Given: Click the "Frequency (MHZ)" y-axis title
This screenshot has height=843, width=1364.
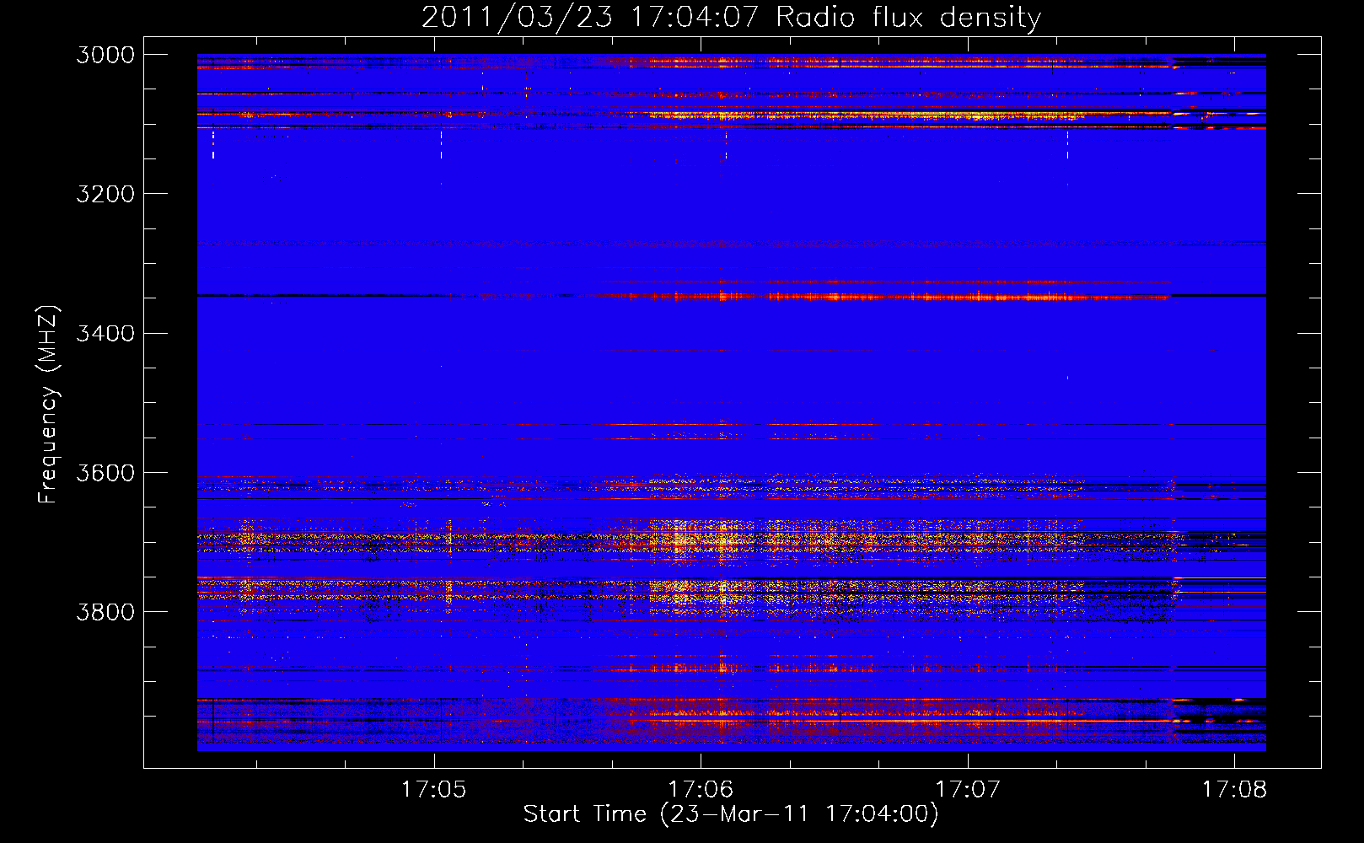Looking at the screenshot, I should click(x=48, y=405).
